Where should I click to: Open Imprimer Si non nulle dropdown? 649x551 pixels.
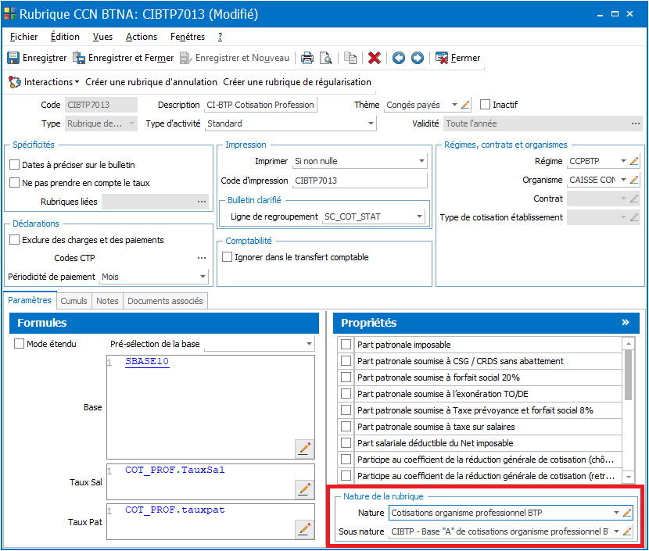point(421,161)
